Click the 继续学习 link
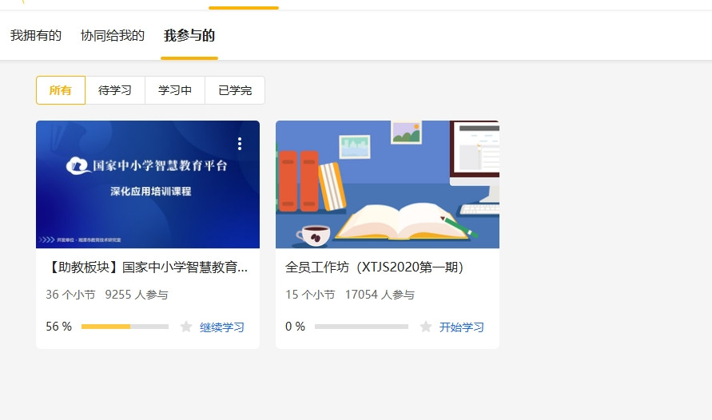Viewport: 712px width, 420px height. click(x=222, y=327)
